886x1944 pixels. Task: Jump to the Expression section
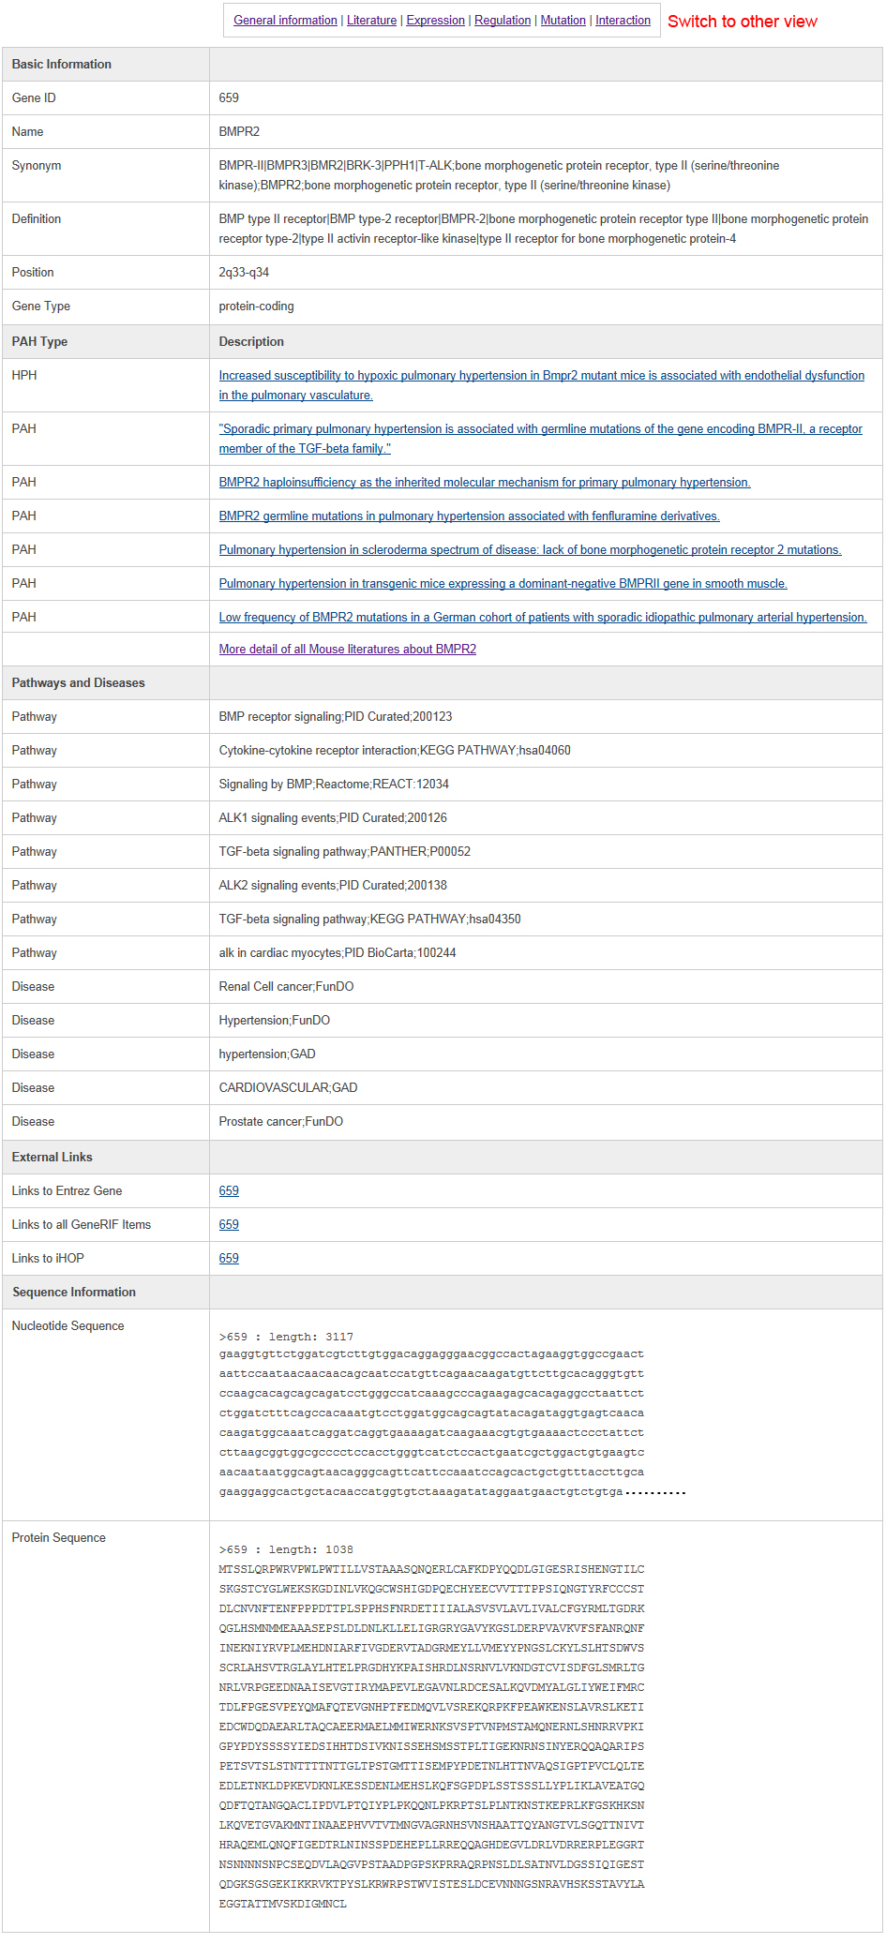435,21
